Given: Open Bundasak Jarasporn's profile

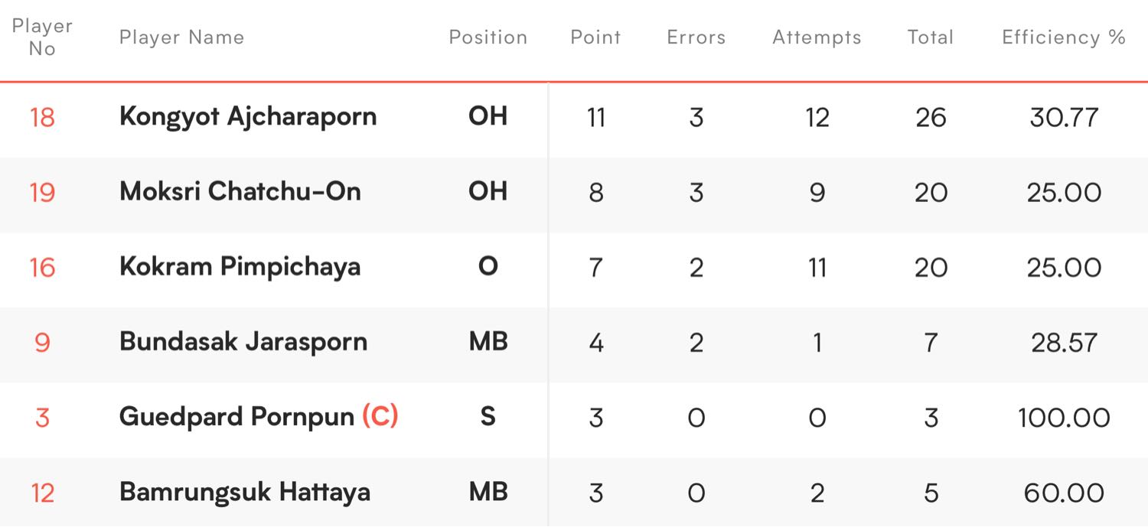Looking at the screenshot, I should coord(243,342).
